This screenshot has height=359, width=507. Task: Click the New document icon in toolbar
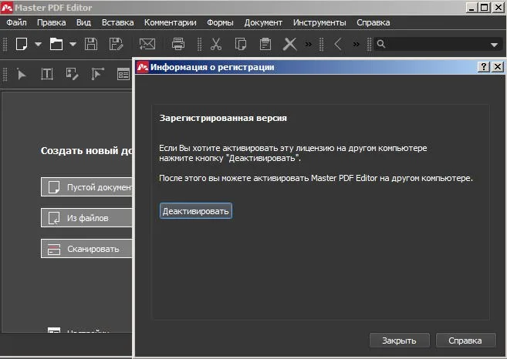tap(22, 44)
